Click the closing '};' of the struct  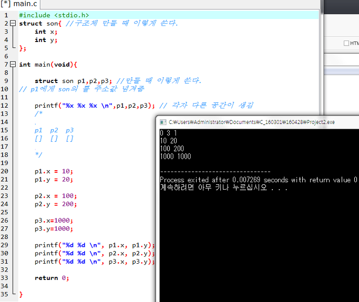pos(23,48)
